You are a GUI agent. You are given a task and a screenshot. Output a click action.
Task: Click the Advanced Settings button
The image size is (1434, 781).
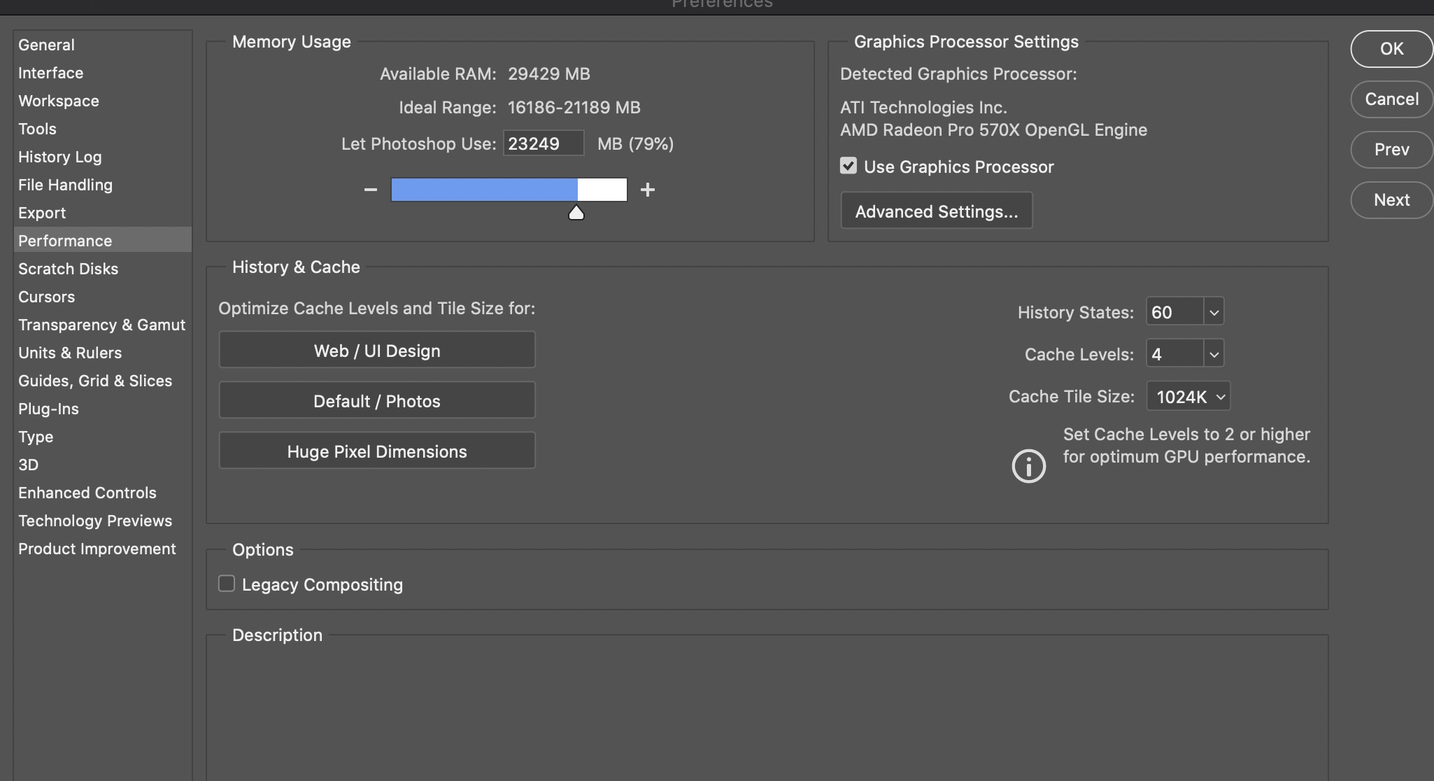pos(936,211)
